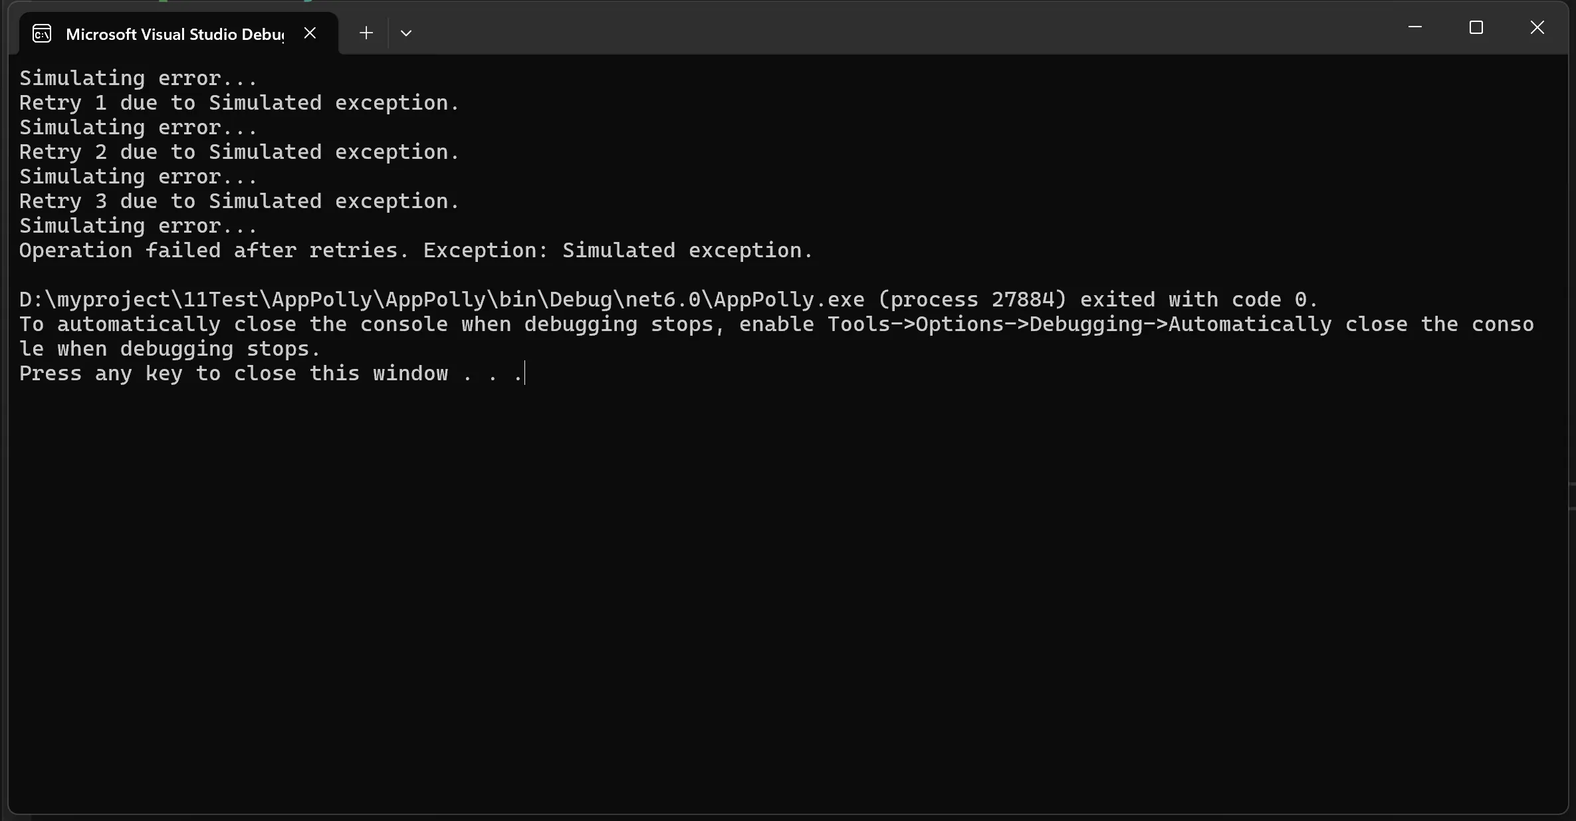Close the terminal window

tap(1537, 28)
